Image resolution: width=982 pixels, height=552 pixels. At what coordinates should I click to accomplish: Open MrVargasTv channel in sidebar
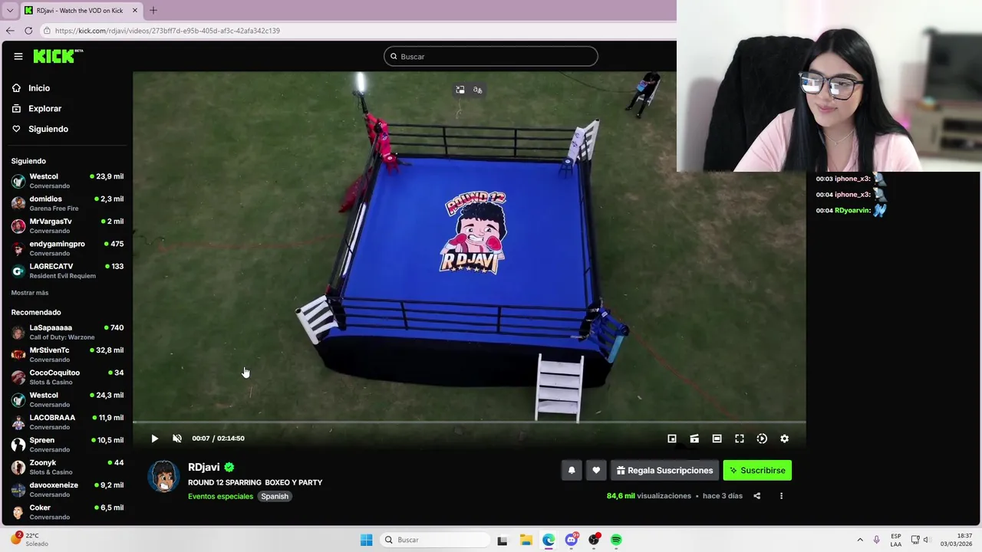point(67,225)
